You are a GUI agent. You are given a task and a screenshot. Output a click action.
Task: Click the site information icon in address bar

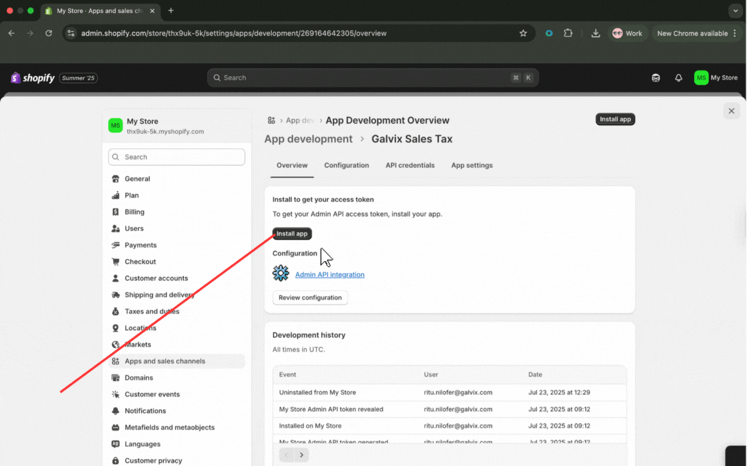71,34
